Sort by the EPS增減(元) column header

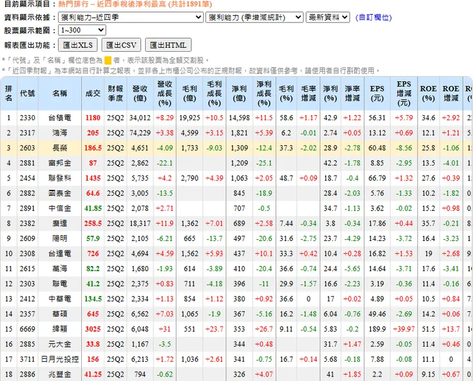(404, 93)
